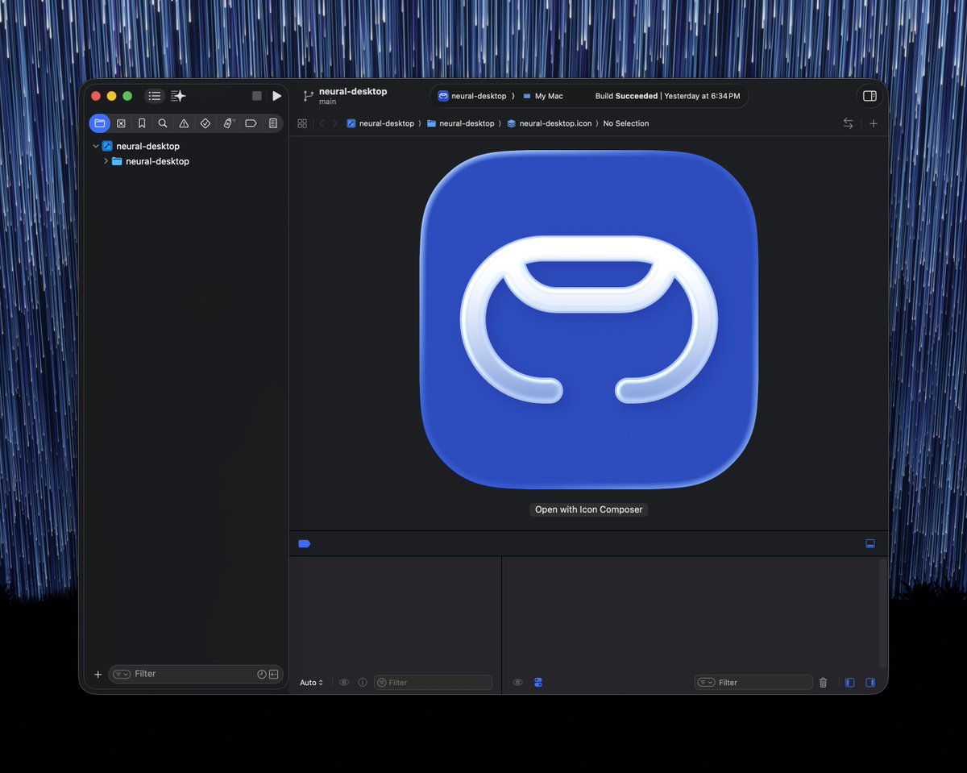Clear the console with trash icon
Viewport: 967px width, 773px height.
coord(823,683)
